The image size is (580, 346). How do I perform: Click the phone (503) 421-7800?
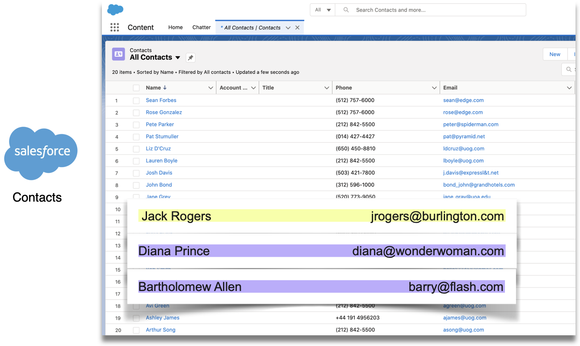(355, 173)
